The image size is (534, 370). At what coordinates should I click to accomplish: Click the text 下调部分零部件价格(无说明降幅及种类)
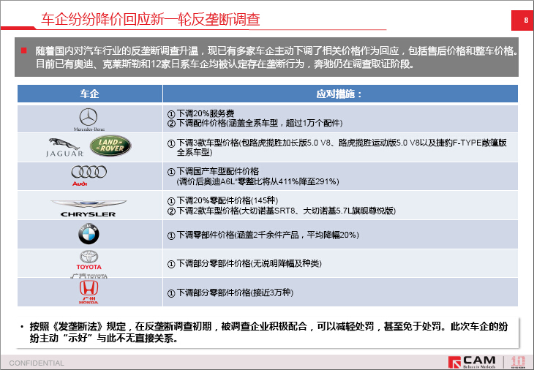click(249, 263)
